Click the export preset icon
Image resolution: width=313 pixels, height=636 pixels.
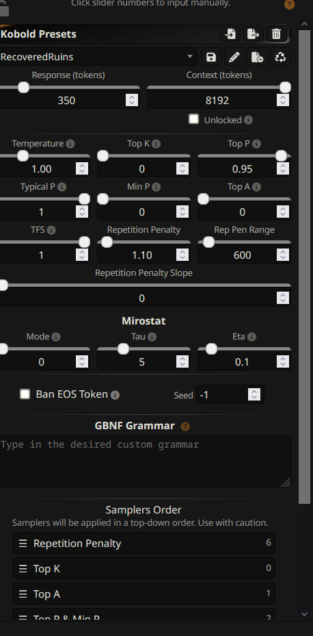click(253, 34)
